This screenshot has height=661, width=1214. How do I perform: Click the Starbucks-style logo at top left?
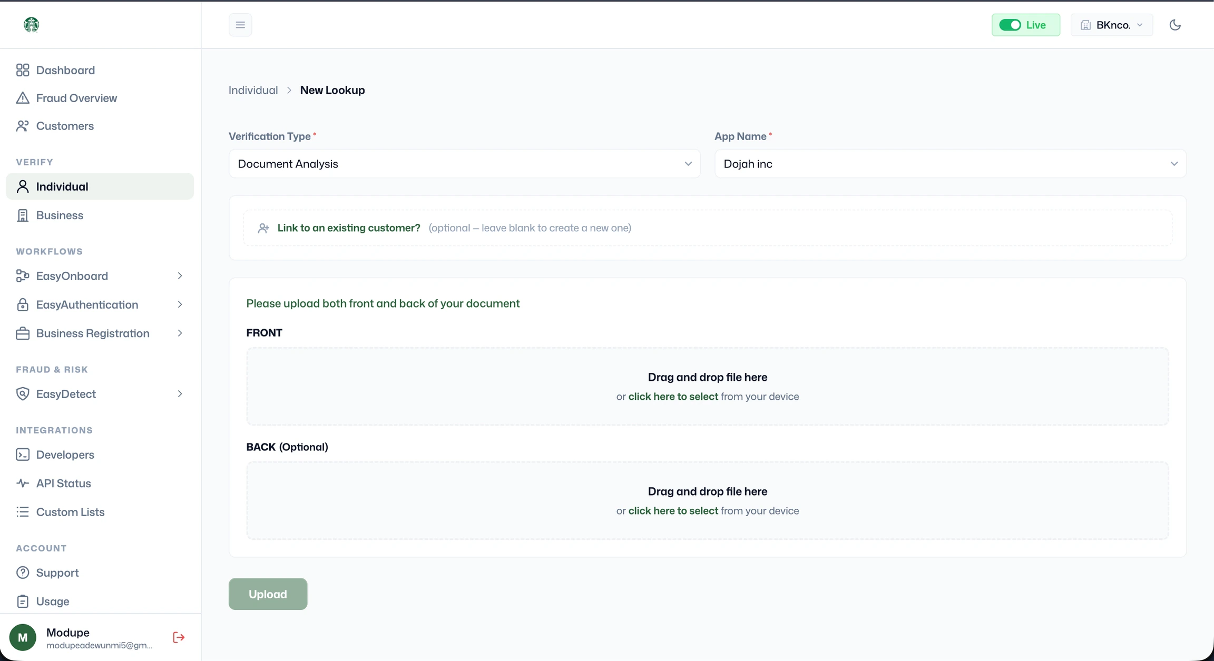(32, 24)
